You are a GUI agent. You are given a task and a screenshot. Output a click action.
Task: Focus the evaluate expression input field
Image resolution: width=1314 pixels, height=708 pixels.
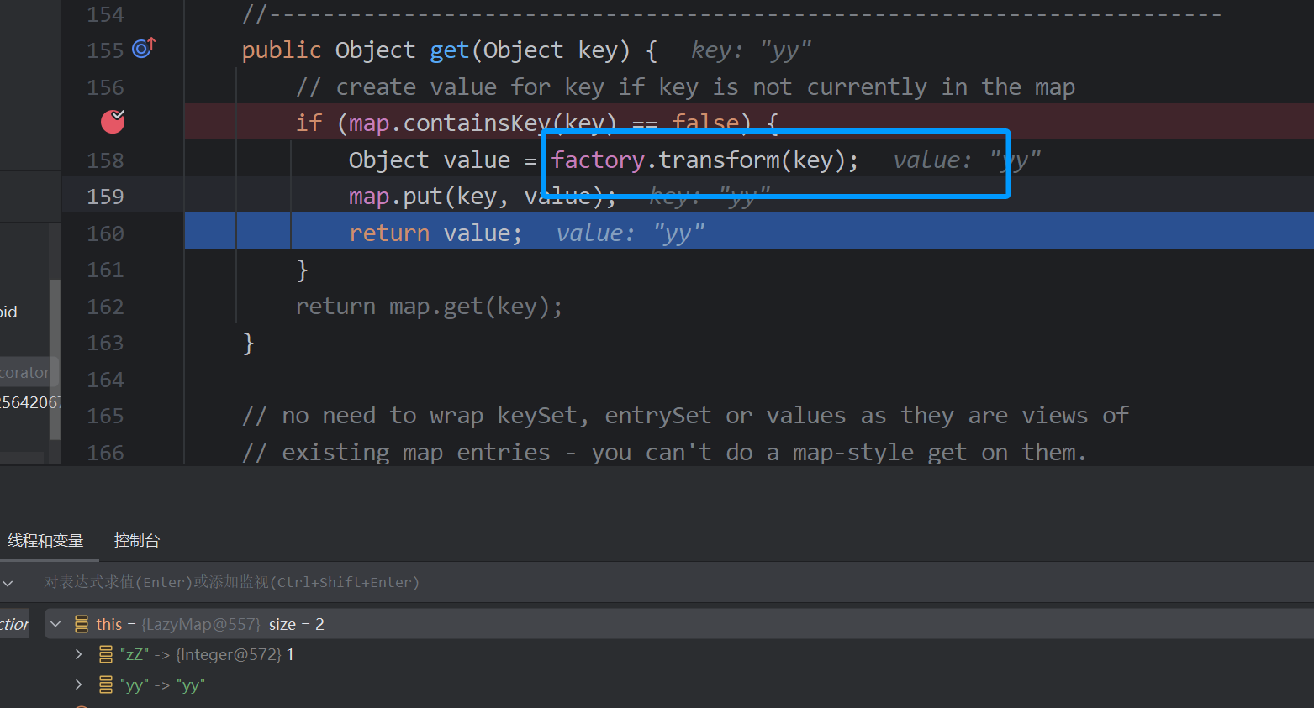pos(588,582)
